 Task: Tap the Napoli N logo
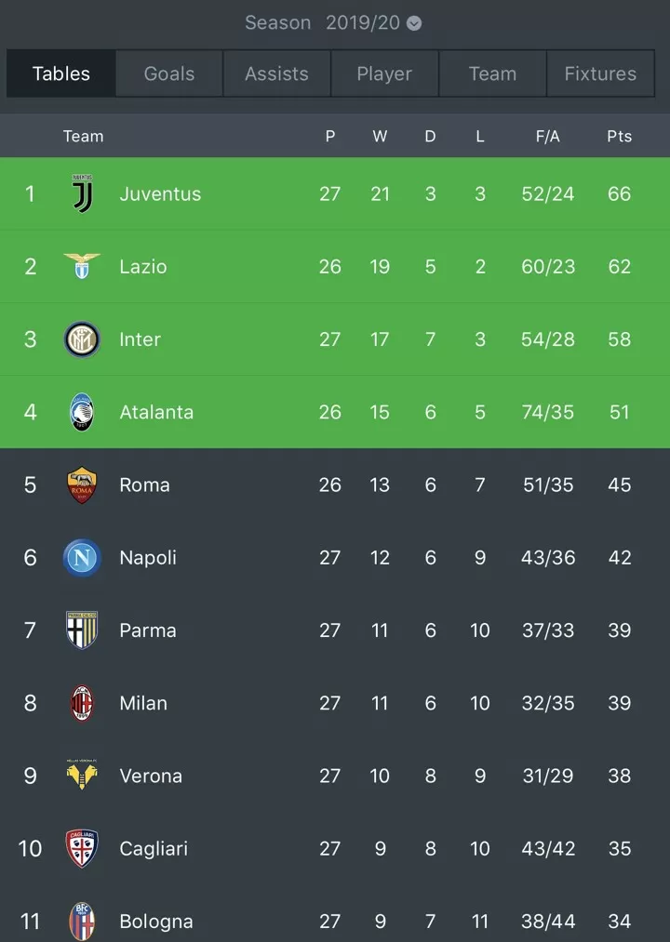(82, 558)
